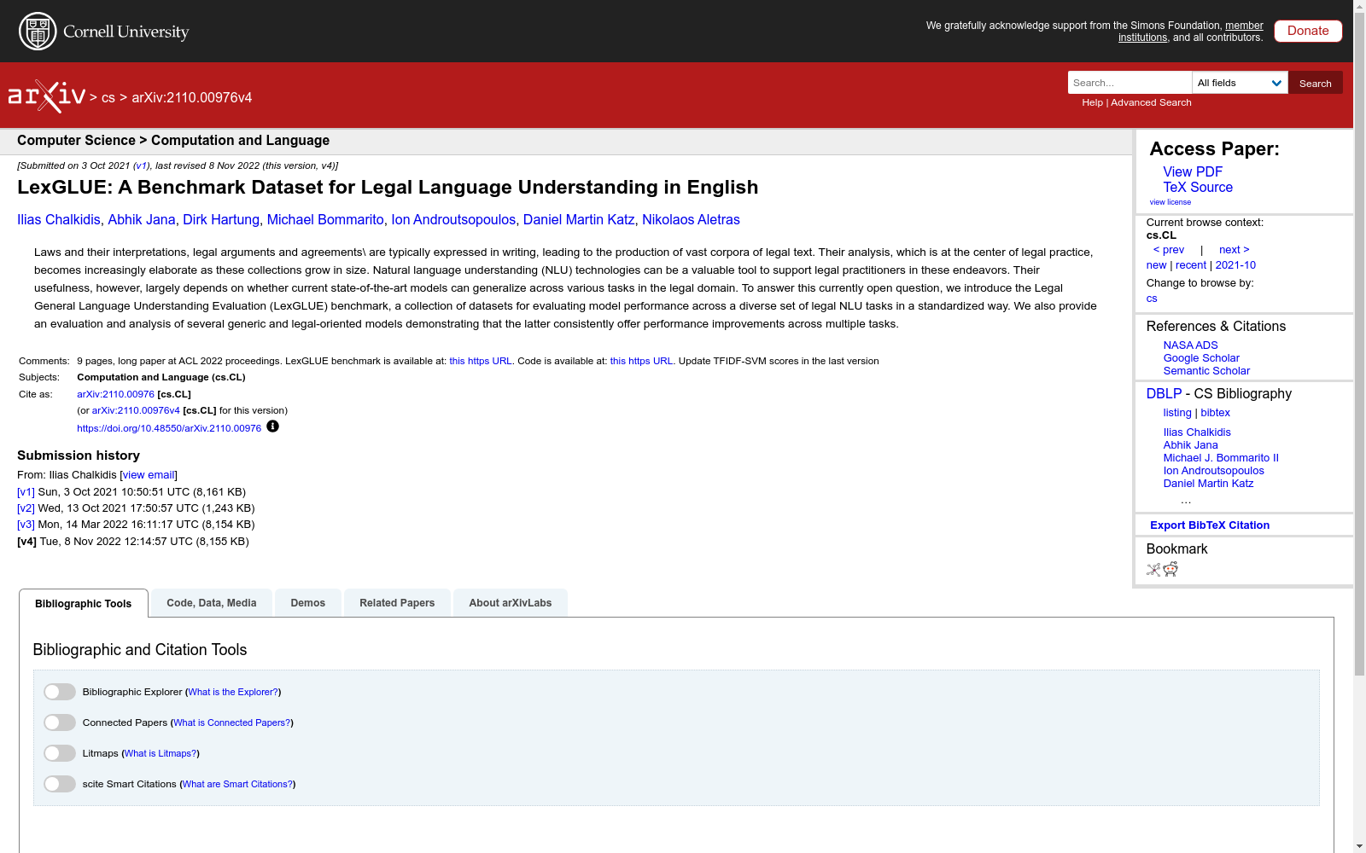This screenshot has width=1366, height=853.
Task: Click the DOI info tooltip icon
Action: 272,426
